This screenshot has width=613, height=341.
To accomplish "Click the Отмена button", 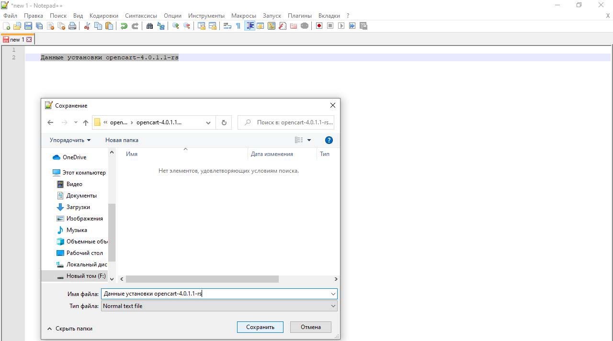I will coord(310,327).
